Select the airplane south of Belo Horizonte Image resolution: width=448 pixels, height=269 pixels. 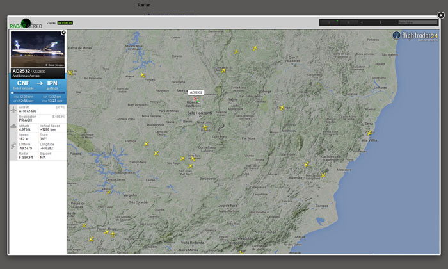click(205, 128)
